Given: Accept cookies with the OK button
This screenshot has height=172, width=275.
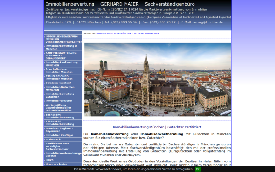Looking at the screenshot, I should tap(198, 169).
